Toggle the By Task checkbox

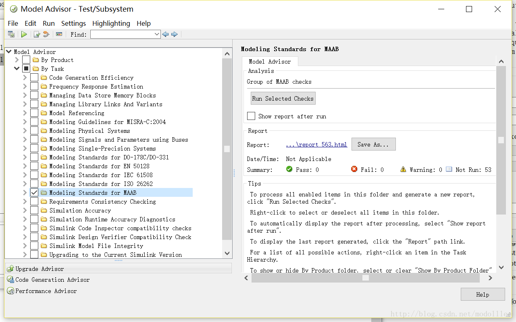click(26, 69)
